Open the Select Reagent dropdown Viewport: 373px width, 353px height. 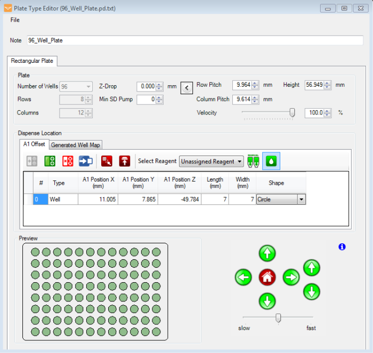(212, 161)
